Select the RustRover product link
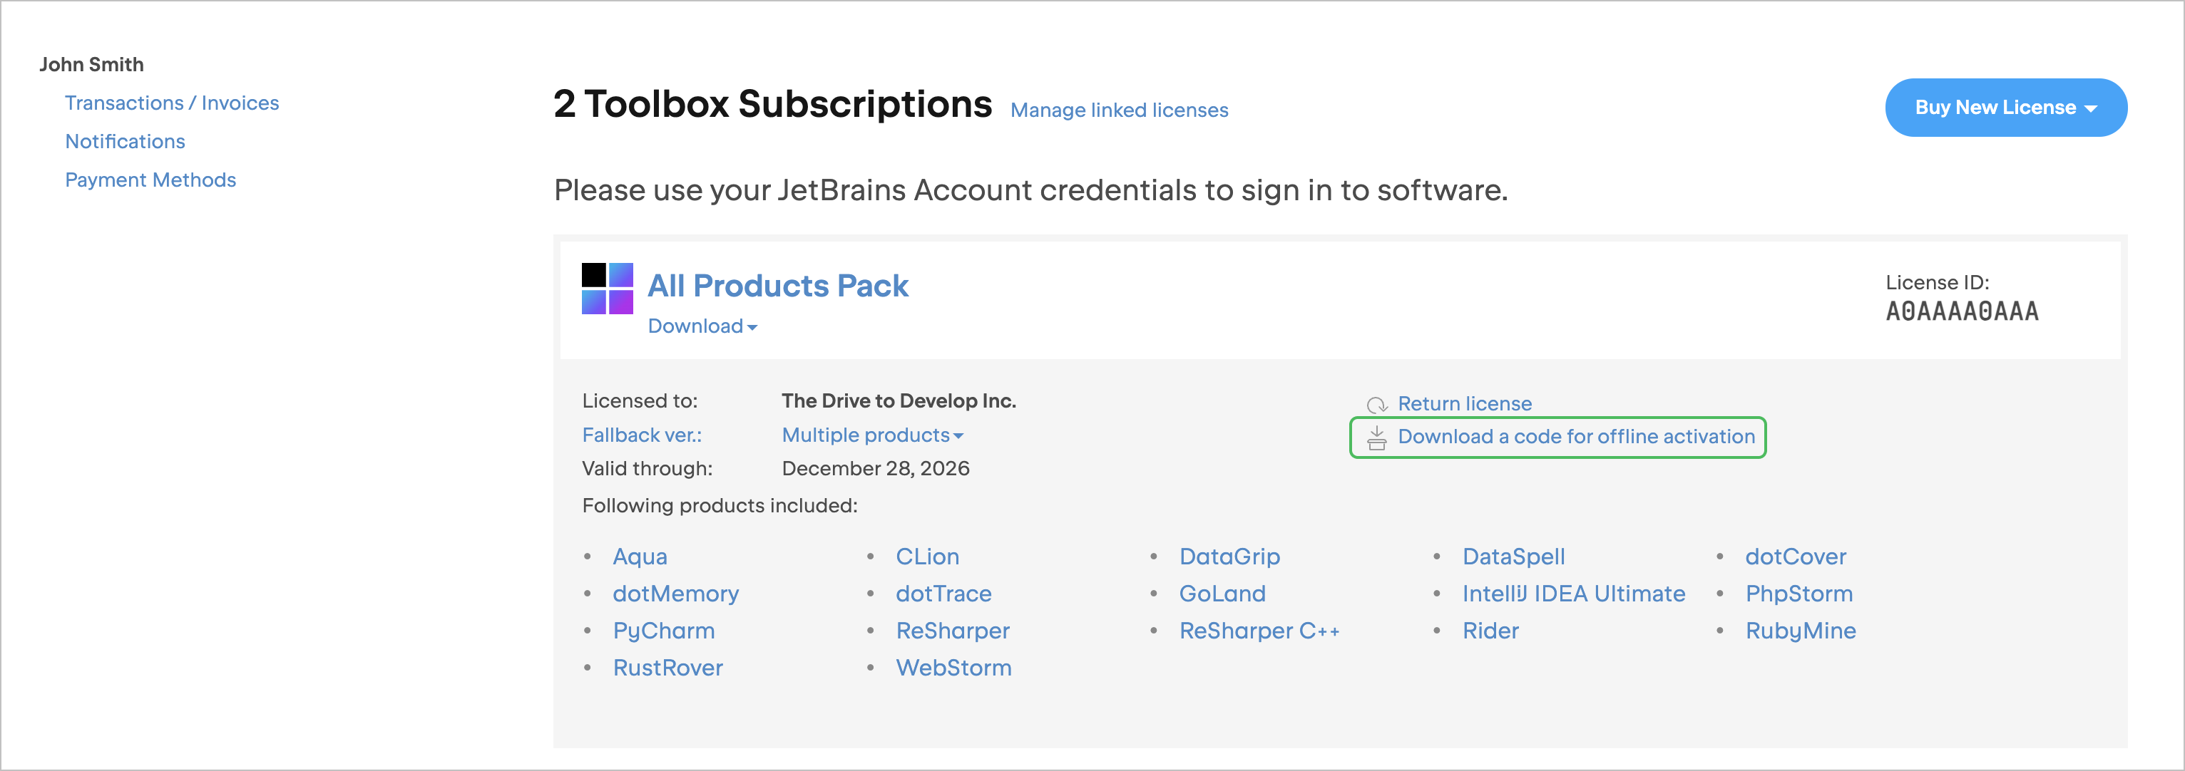The image size is (2185, 771). click(x=667, y=668)
